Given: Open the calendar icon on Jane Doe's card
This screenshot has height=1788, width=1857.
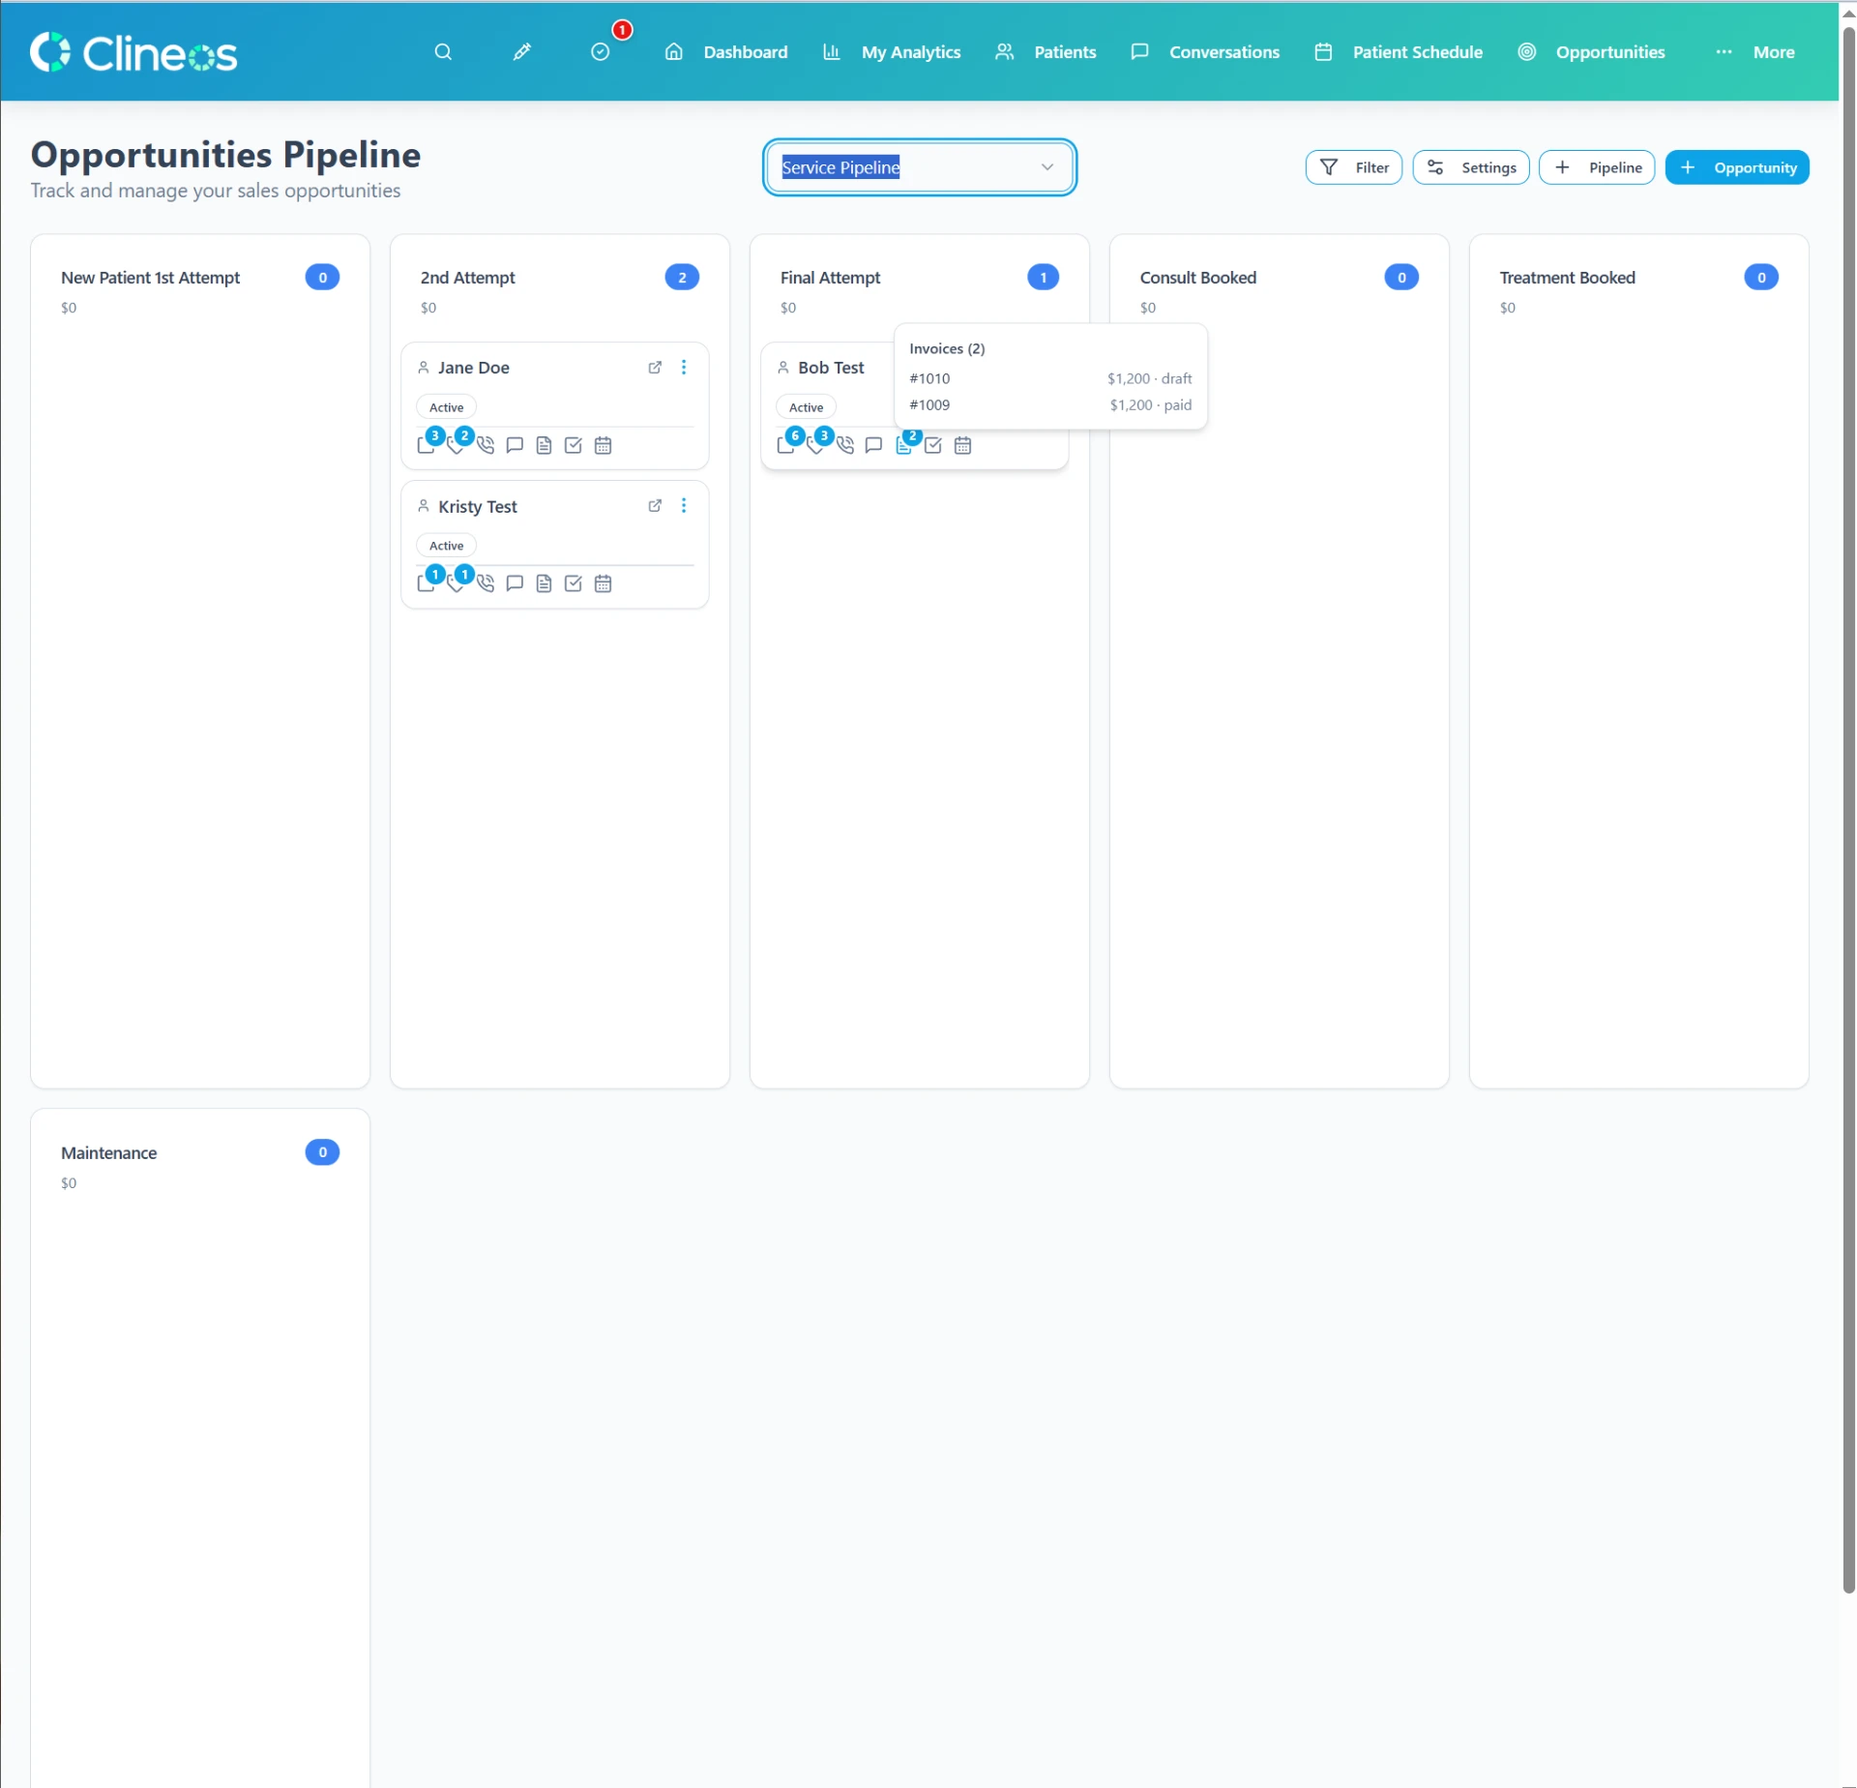Looking at the screenshot, I should click(603, 446).
